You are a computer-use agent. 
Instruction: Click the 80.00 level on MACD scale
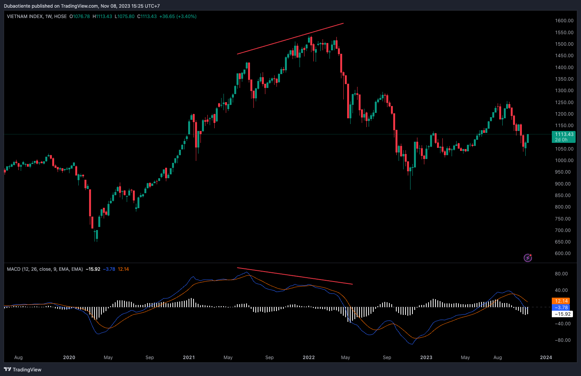(561, 274)
